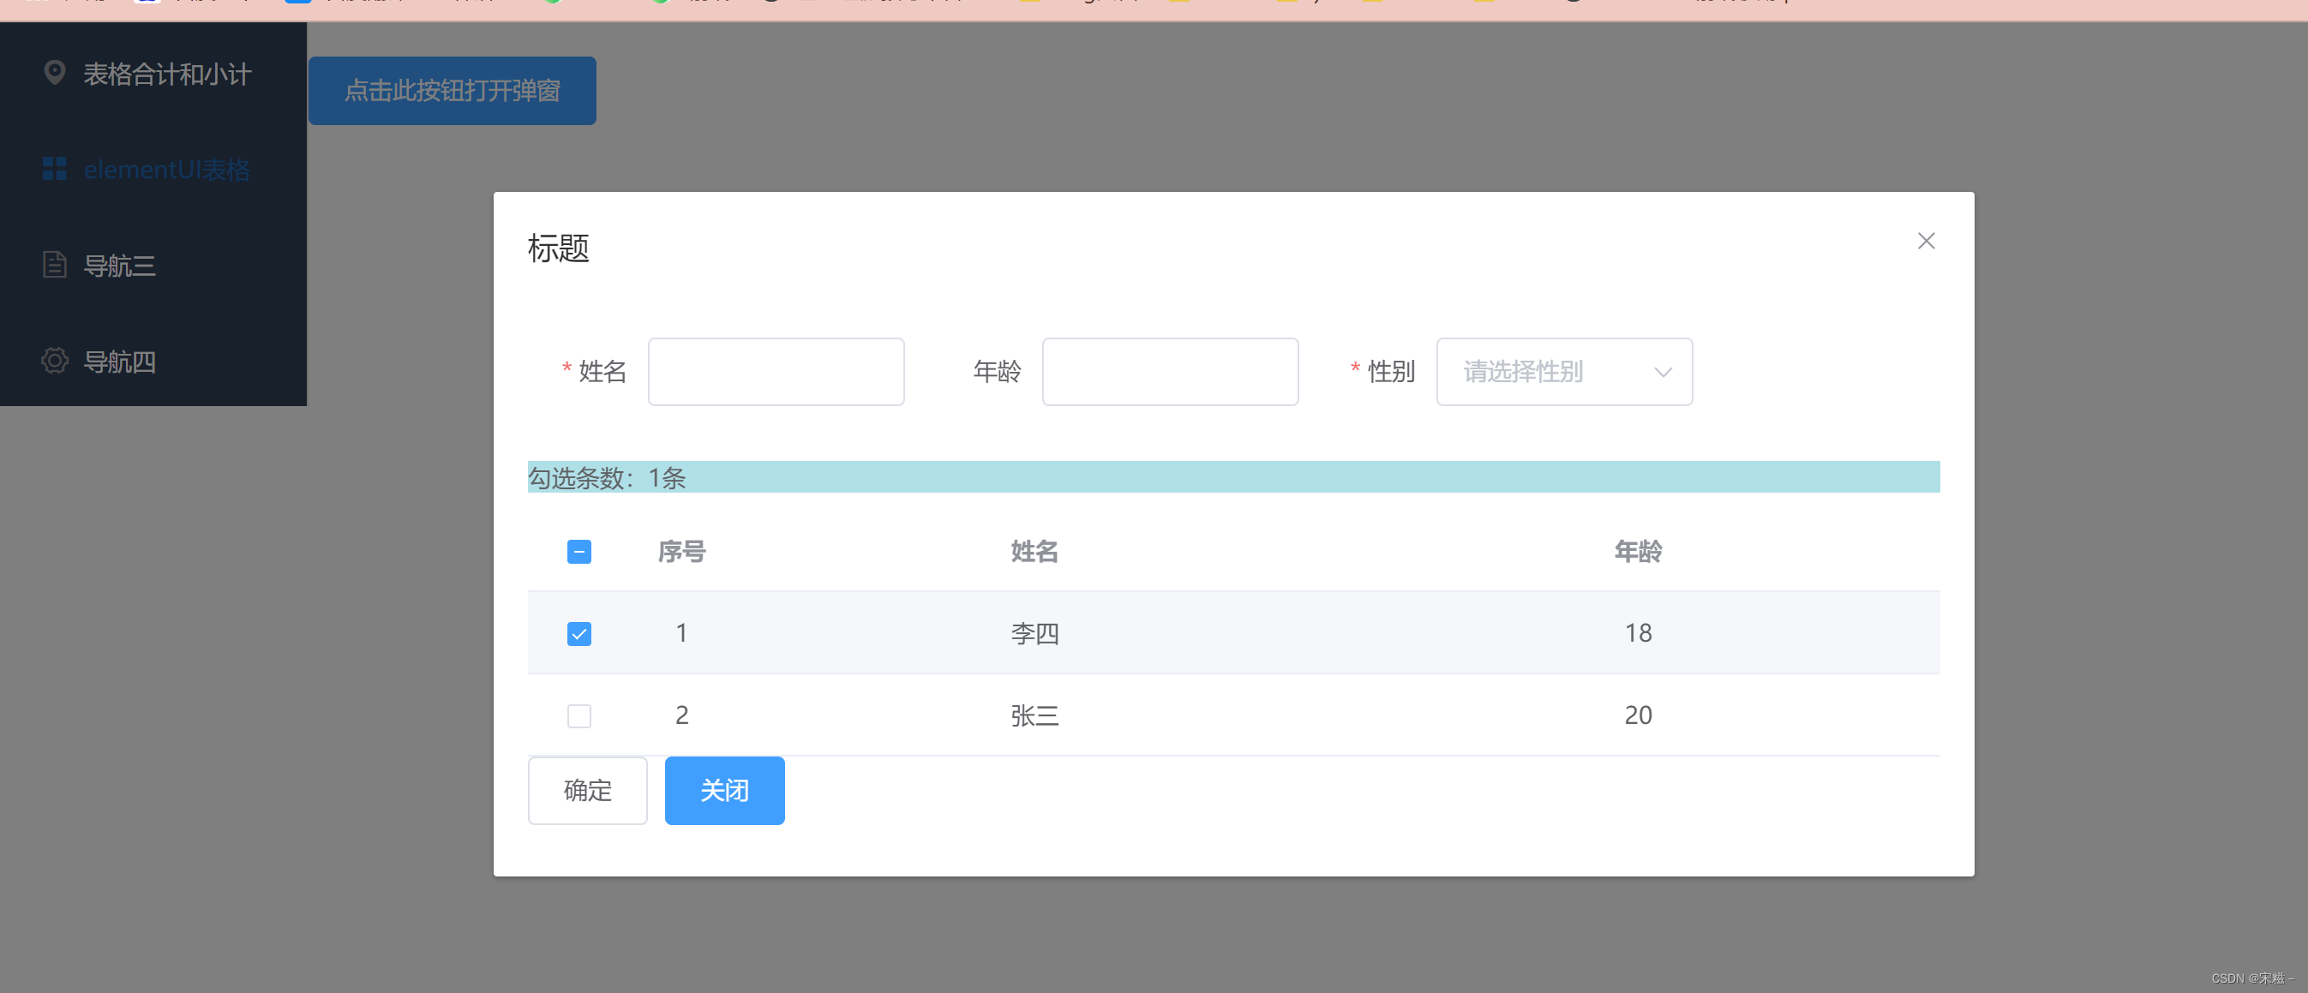Click the blue 关闭 button
2308x993 pixels.
(x=724, y=791)
